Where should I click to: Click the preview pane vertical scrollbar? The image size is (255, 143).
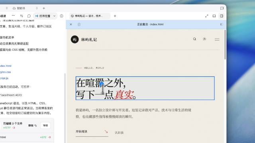(225, 44)
